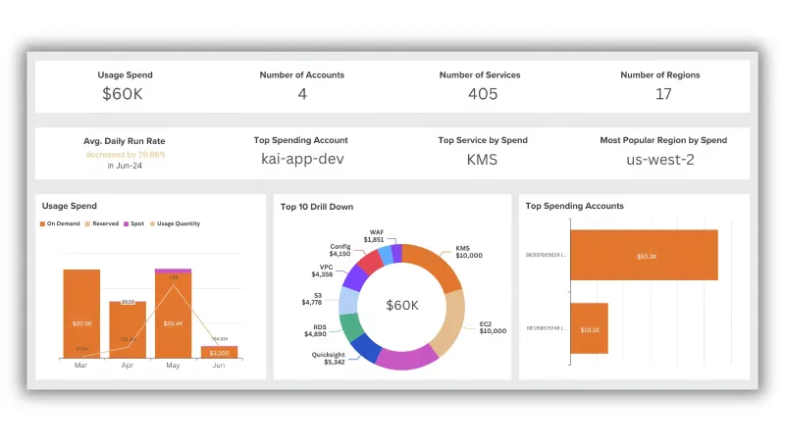Click the Top Spending Accounts chart title
Image resolution: width=785 pixels, height=441 pixels.
coord(575,206)
